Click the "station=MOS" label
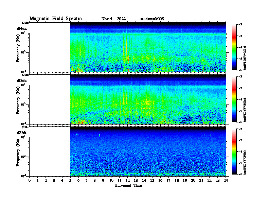The image size is (269, 207). pyautogui.click(x=152, y=19)
